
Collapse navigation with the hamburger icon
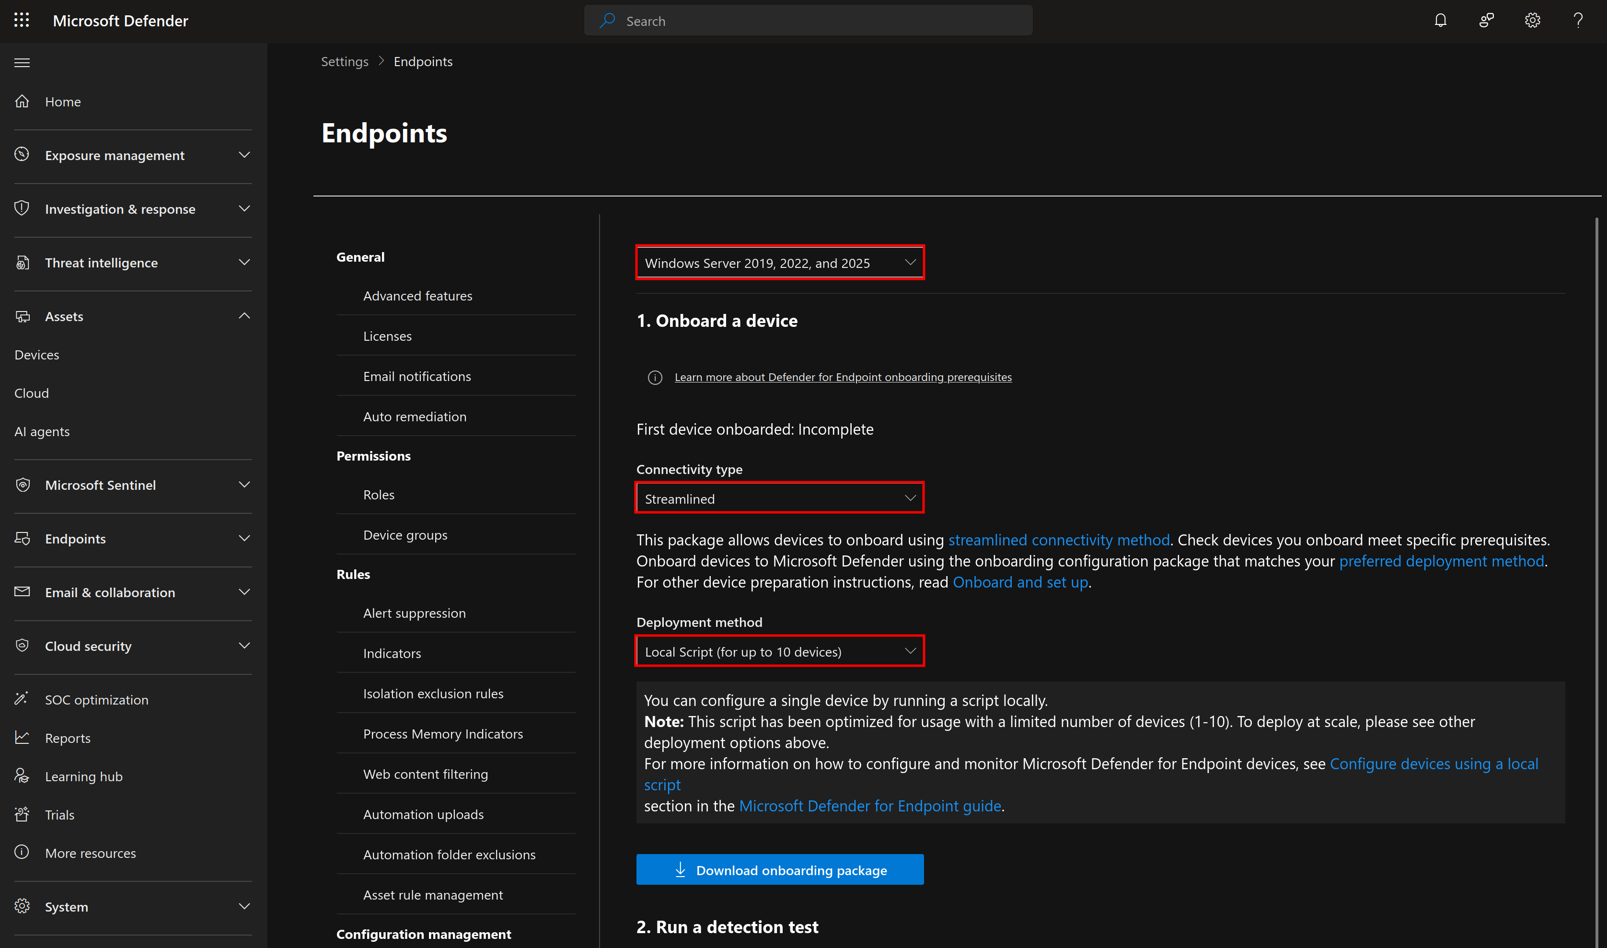tap(23, 63)
